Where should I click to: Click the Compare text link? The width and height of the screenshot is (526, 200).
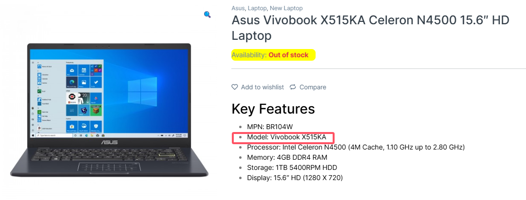coord(313,87)
